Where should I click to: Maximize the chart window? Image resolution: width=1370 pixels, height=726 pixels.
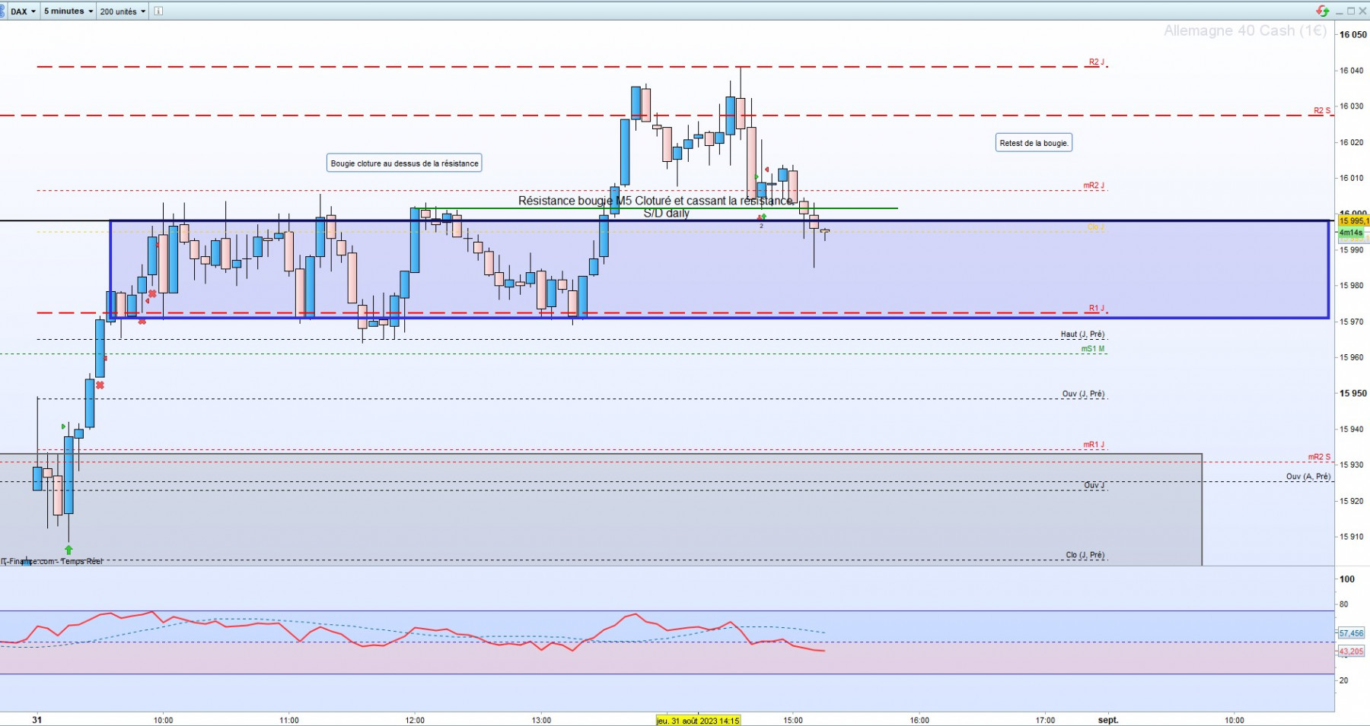[1351, 11]
